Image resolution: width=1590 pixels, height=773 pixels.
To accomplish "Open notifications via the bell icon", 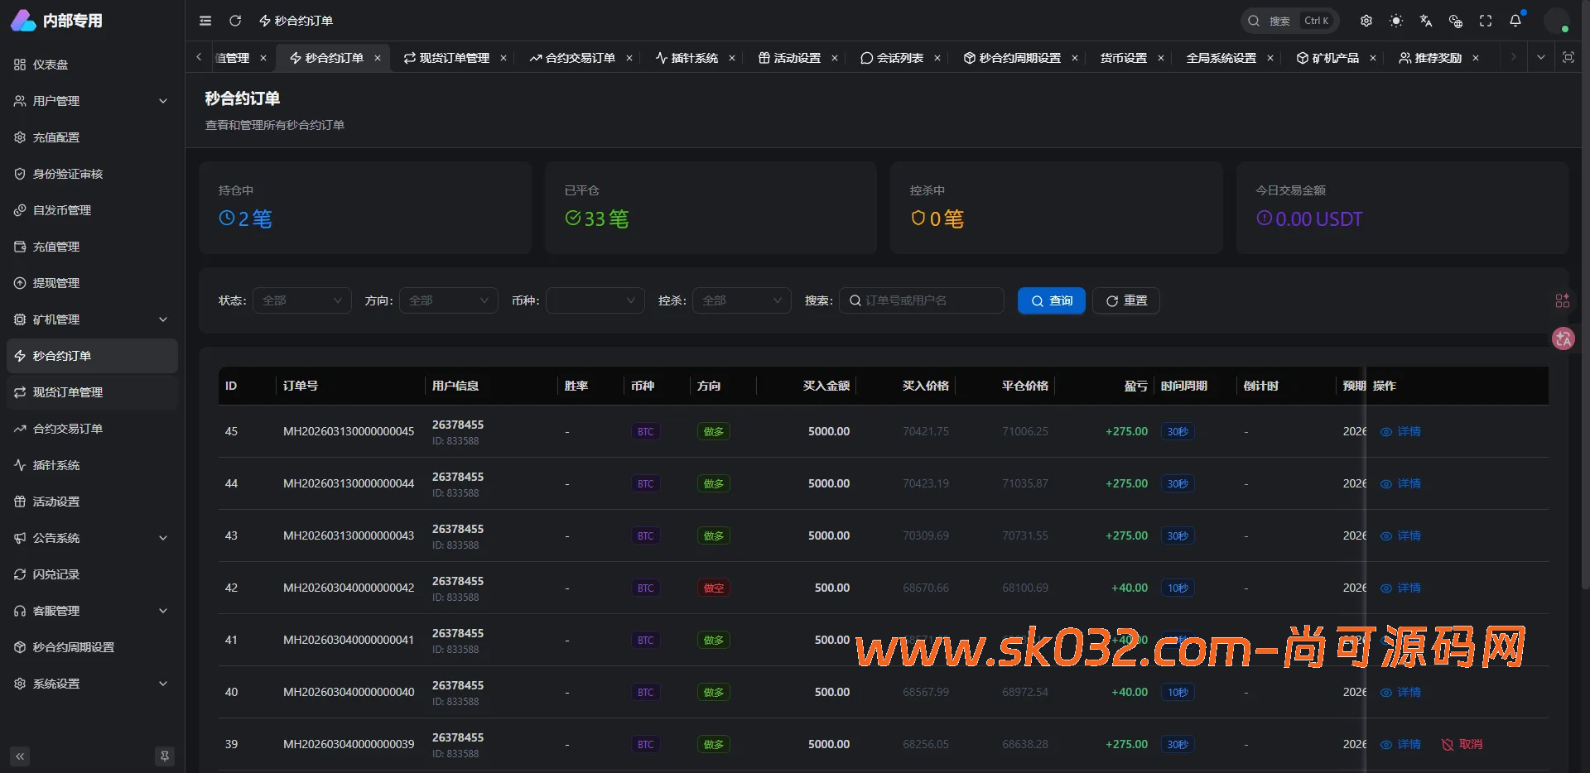I will (1516, 20).
